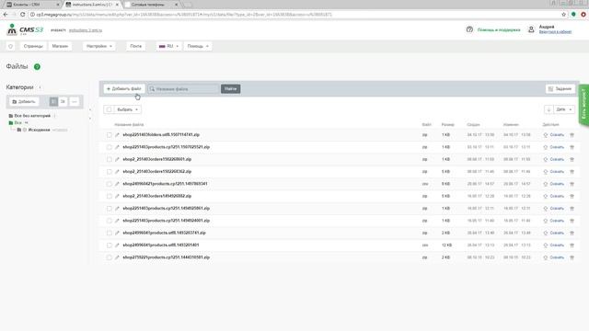Check the 9 KB csv file checkbox
This screenshot has height=331, width=589.
[109, 184]
